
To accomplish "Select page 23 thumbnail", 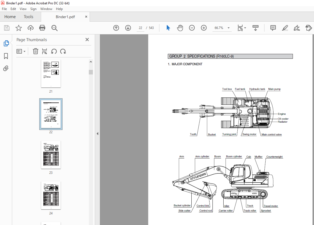I will pos(51,155).
